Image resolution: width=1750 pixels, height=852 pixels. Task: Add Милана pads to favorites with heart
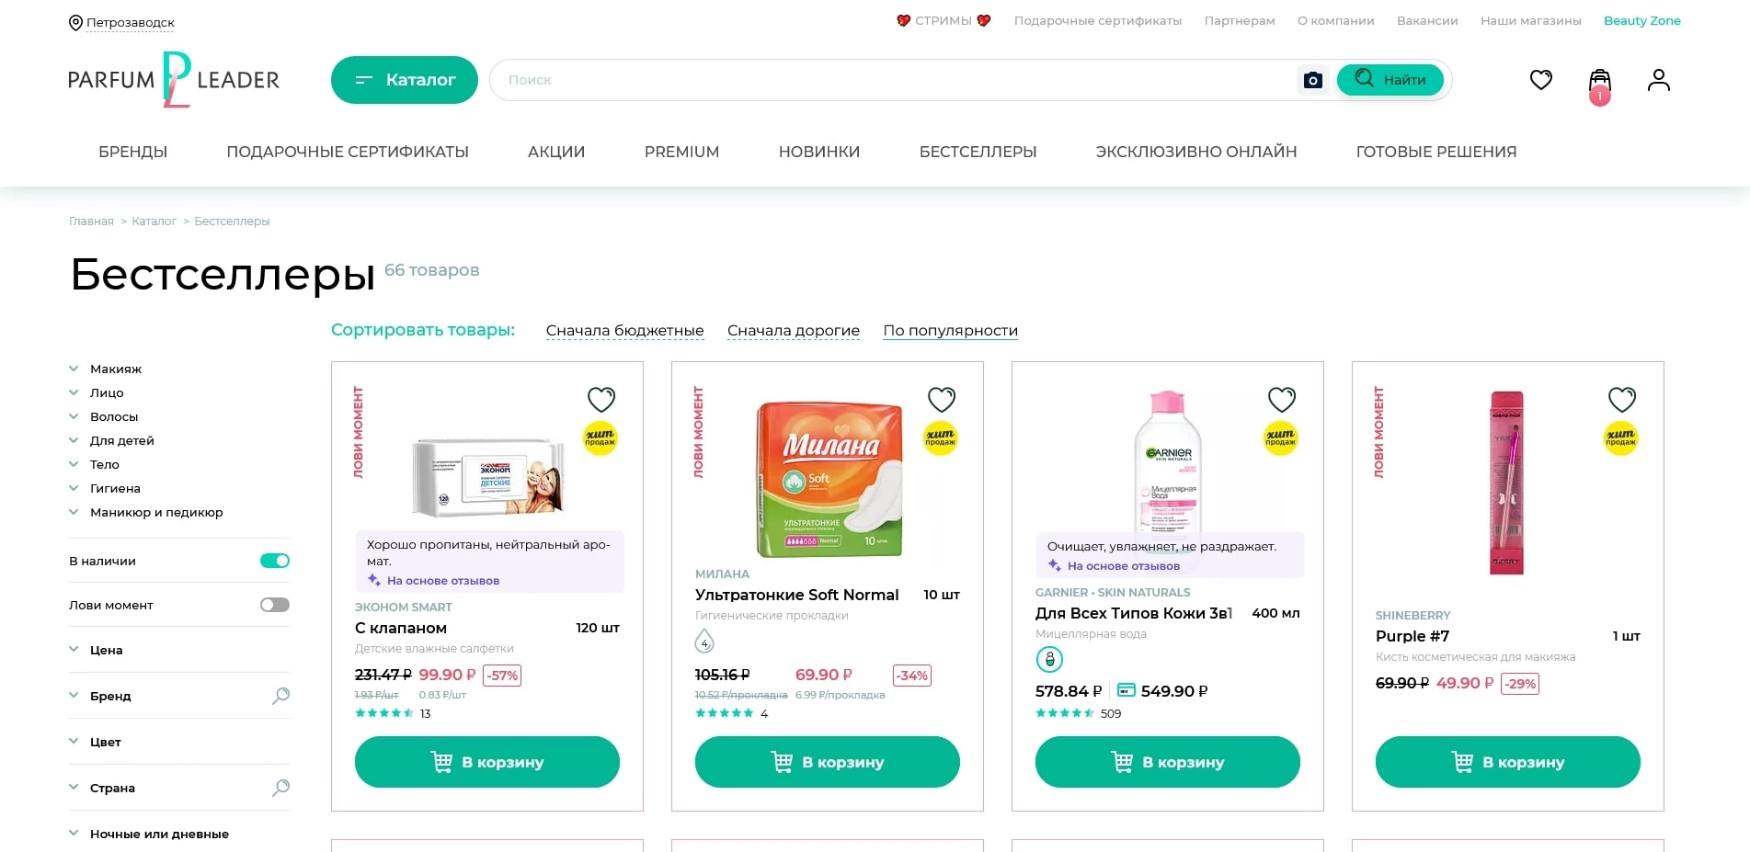pyautogui.click(x=941, y=400)
